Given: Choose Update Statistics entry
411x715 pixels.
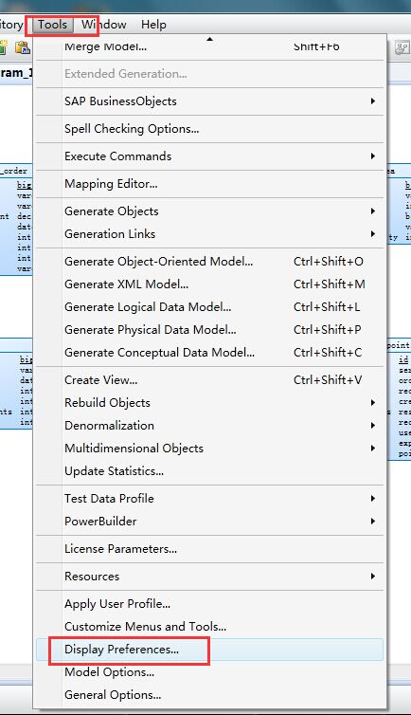Looking at the screenshot, I should click(x=209, y=471).
